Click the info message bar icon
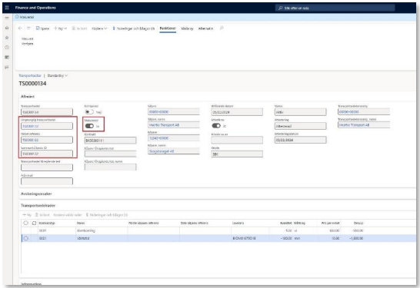This screenshot has width=420, height=288. click(17, 17)
